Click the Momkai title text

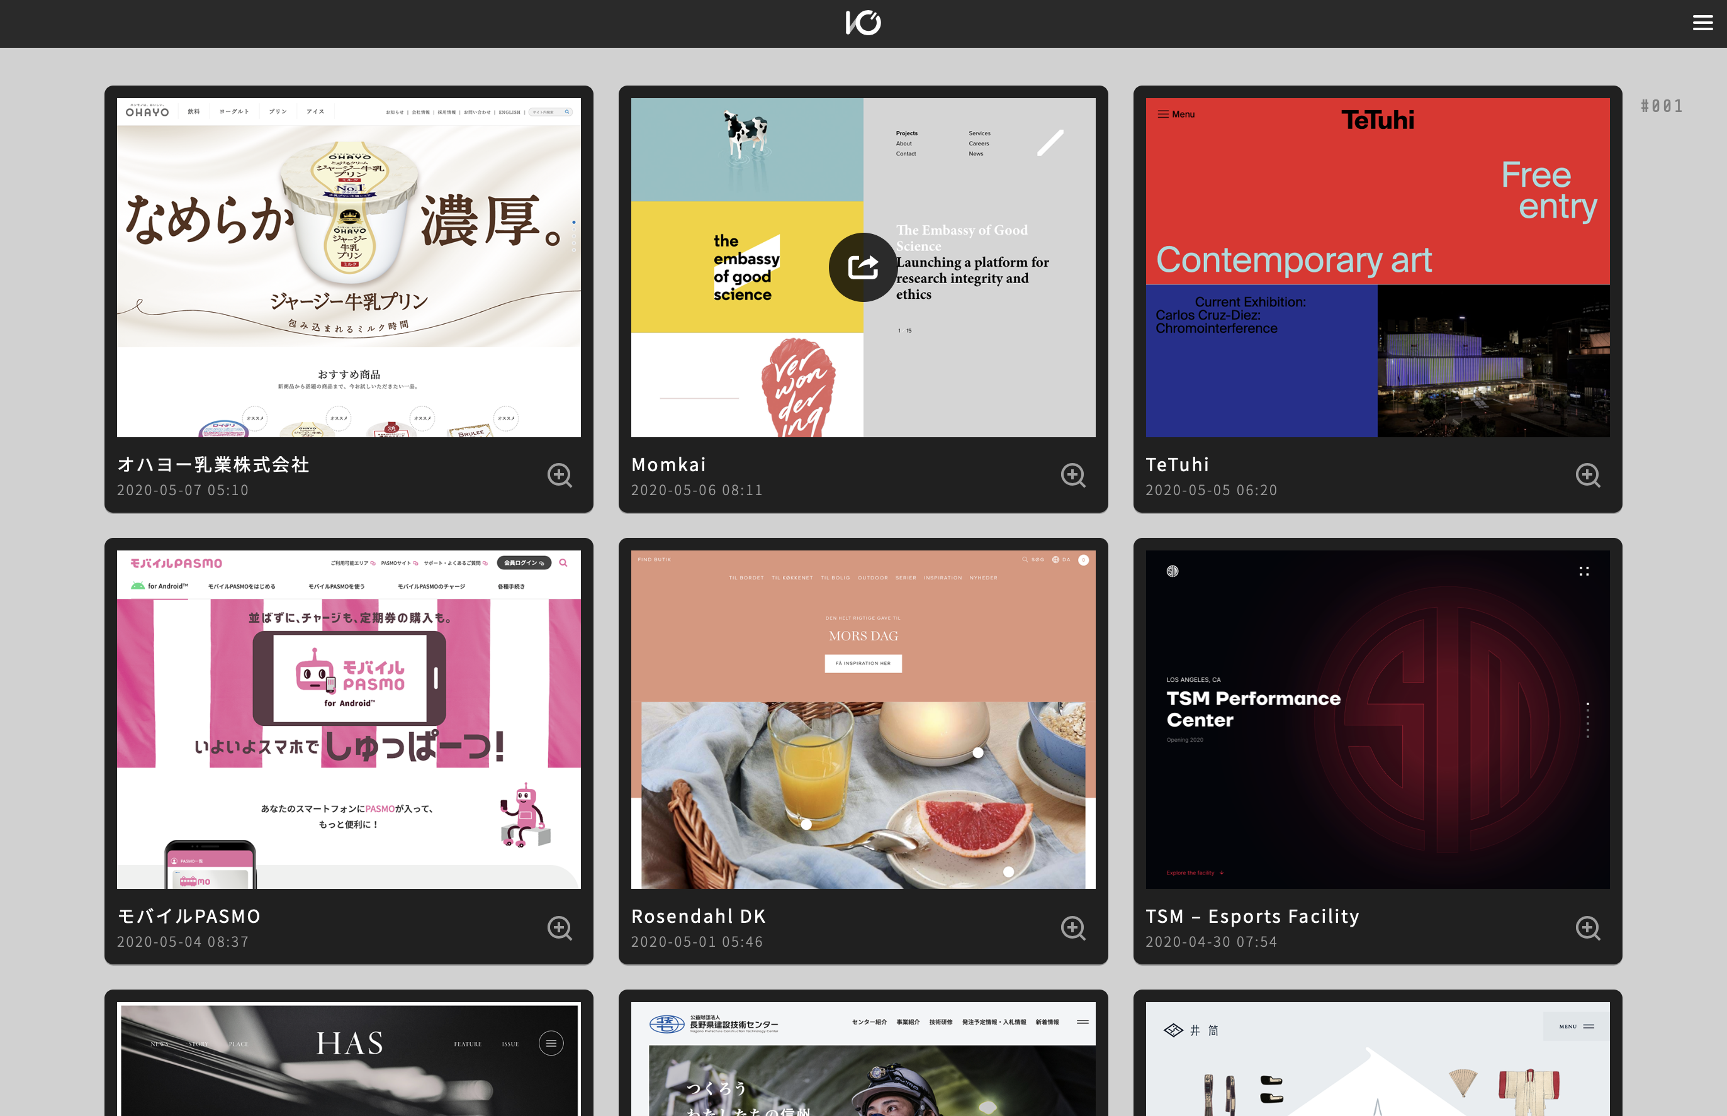coord(668,464)
